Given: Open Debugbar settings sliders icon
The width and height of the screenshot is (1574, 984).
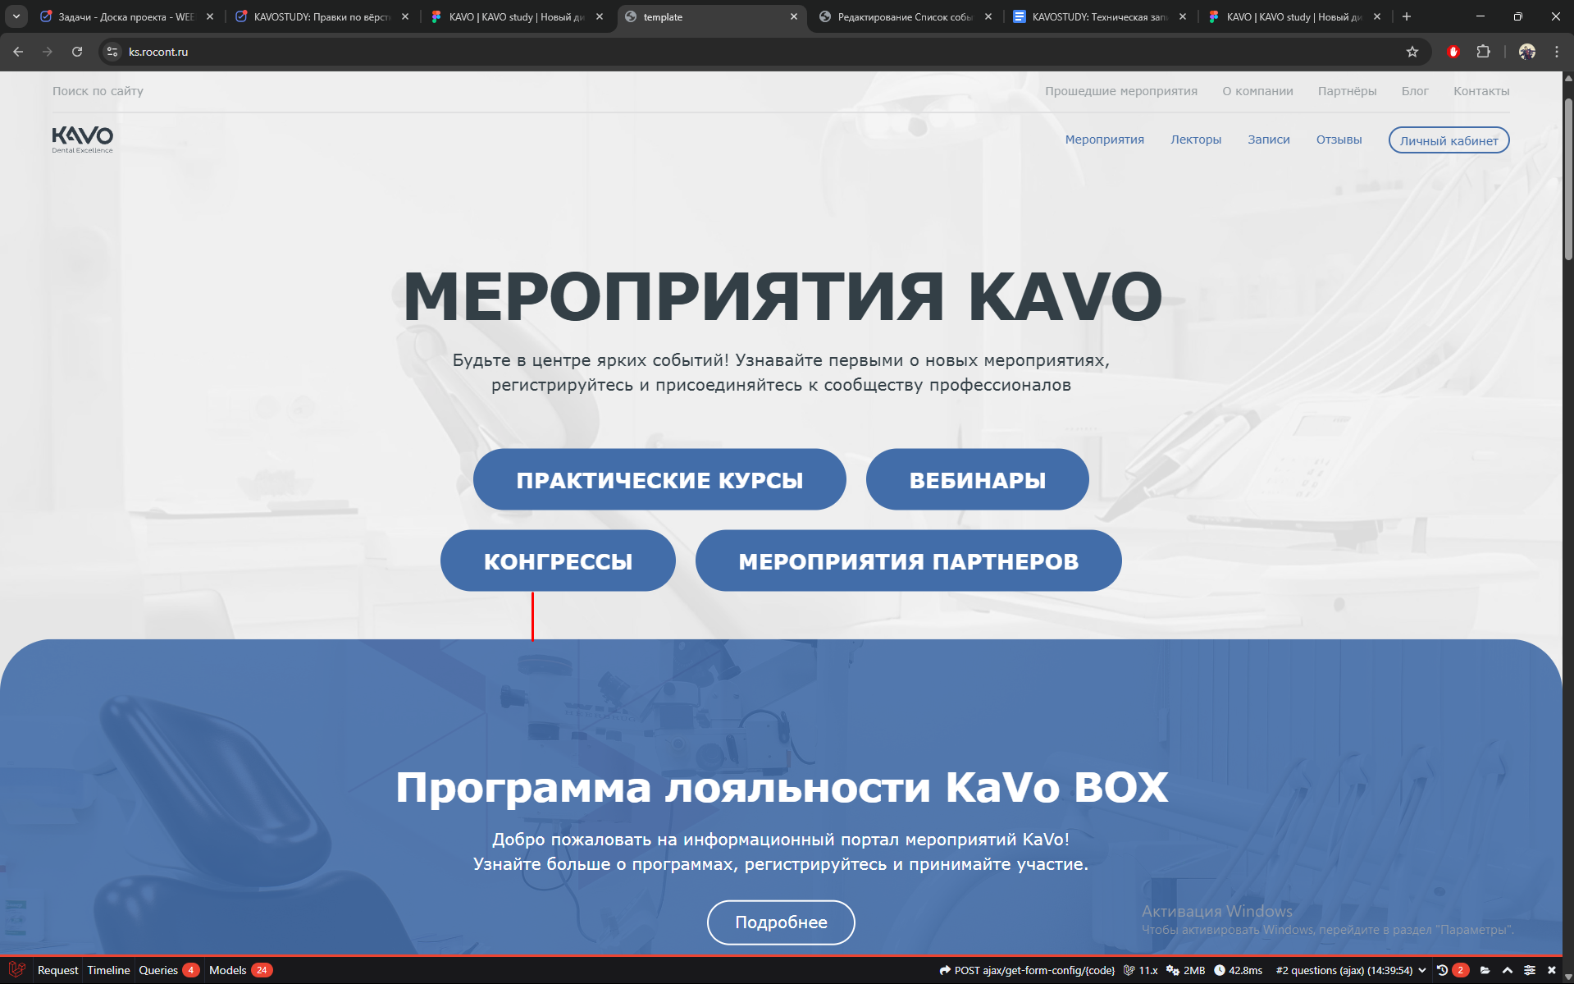Looking at the screenshot, I should pos(1530,970).
